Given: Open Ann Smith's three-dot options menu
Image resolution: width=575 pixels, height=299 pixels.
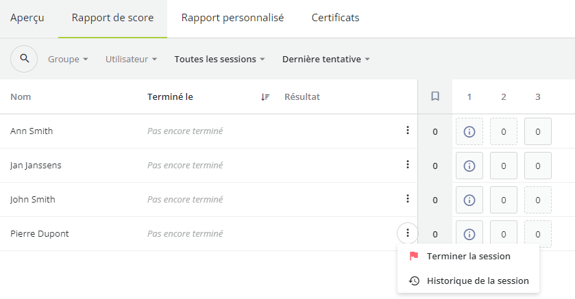Looking at the screenshot, I should tap(407, 130).
